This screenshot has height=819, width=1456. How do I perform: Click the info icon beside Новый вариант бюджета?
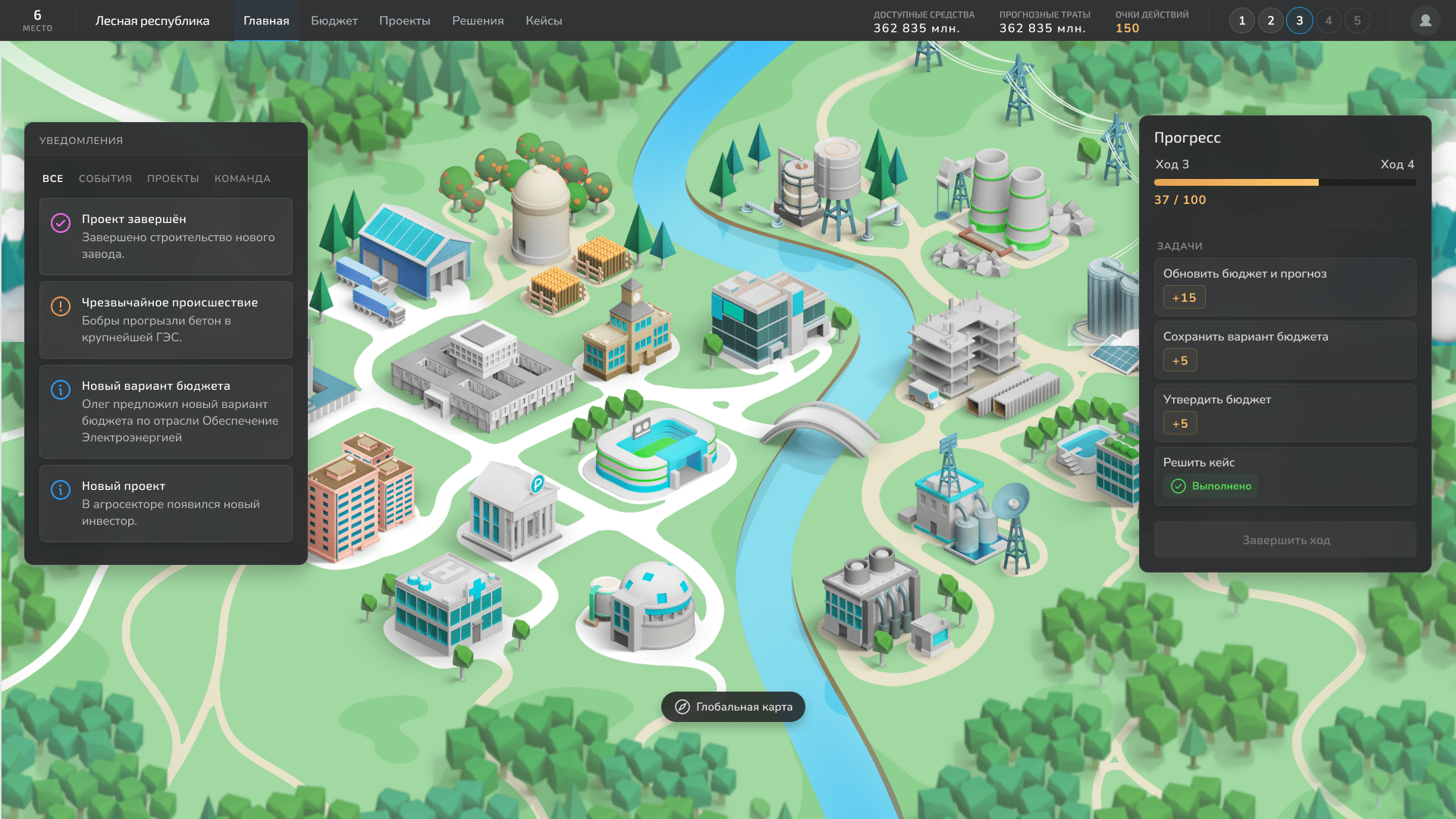click(x=61, y=389)
